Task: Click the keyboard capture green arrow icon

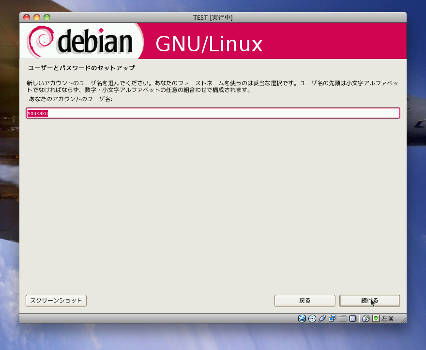Action: (x=376, y=319)
